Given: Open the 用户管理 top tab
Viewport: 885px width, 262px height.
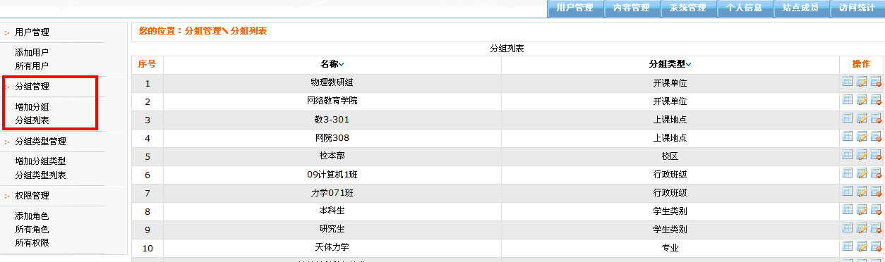Looking at the screenshot, I should point(574,8).
